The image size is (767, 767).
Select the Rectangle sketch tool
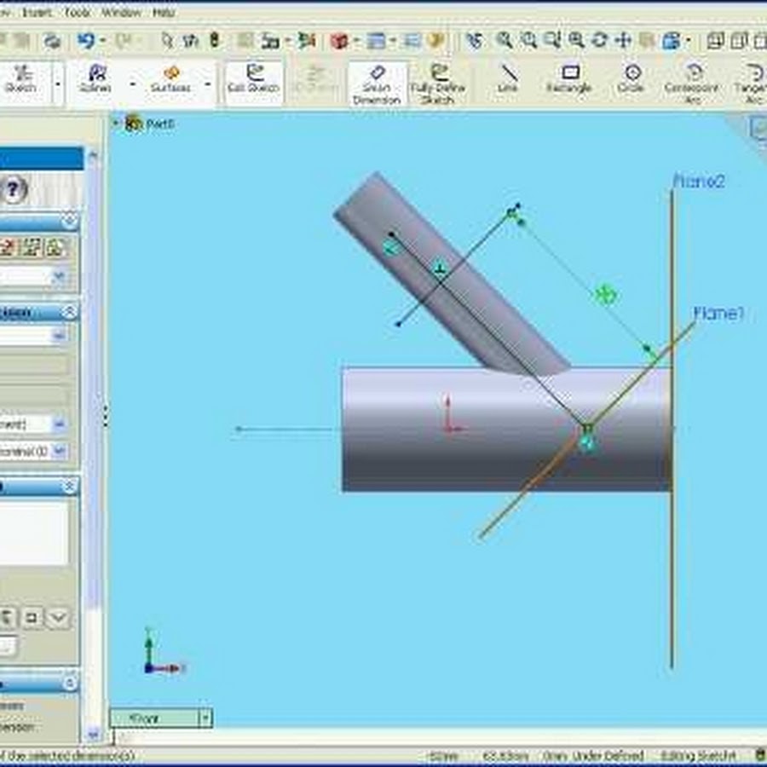569,81
